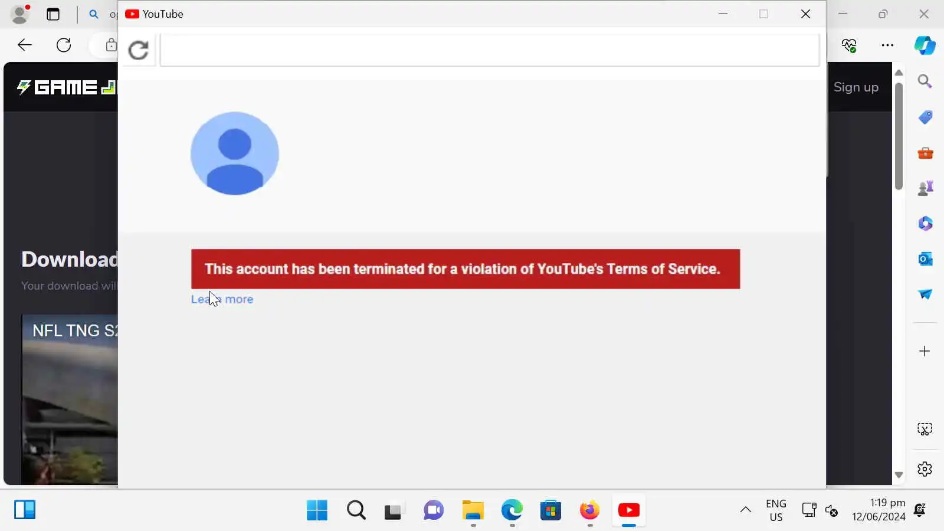Open the Edge tab actions menu
This screenshot has width=944, height=531.
pyautogui.click(x=53, y=14)
